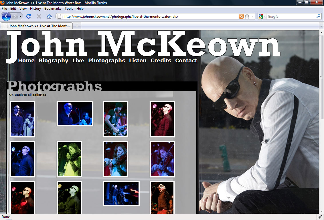
Task: Click the Stop loading X icon
Action: (39, 16)
